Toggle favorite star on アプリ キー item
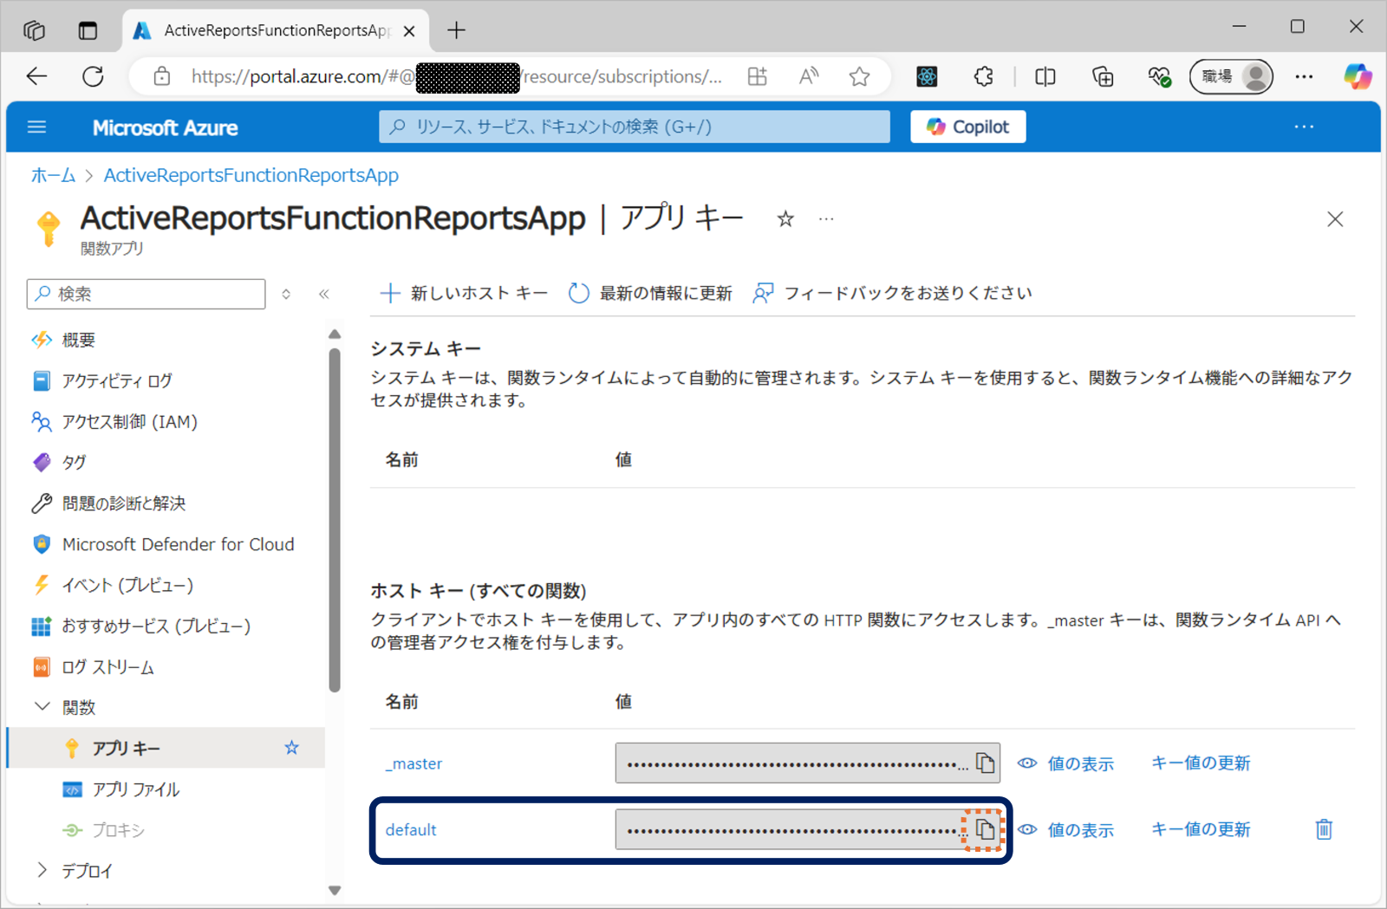Image resolution: width=1387 pixels, height=909 pixels. [x=292, y=748]
